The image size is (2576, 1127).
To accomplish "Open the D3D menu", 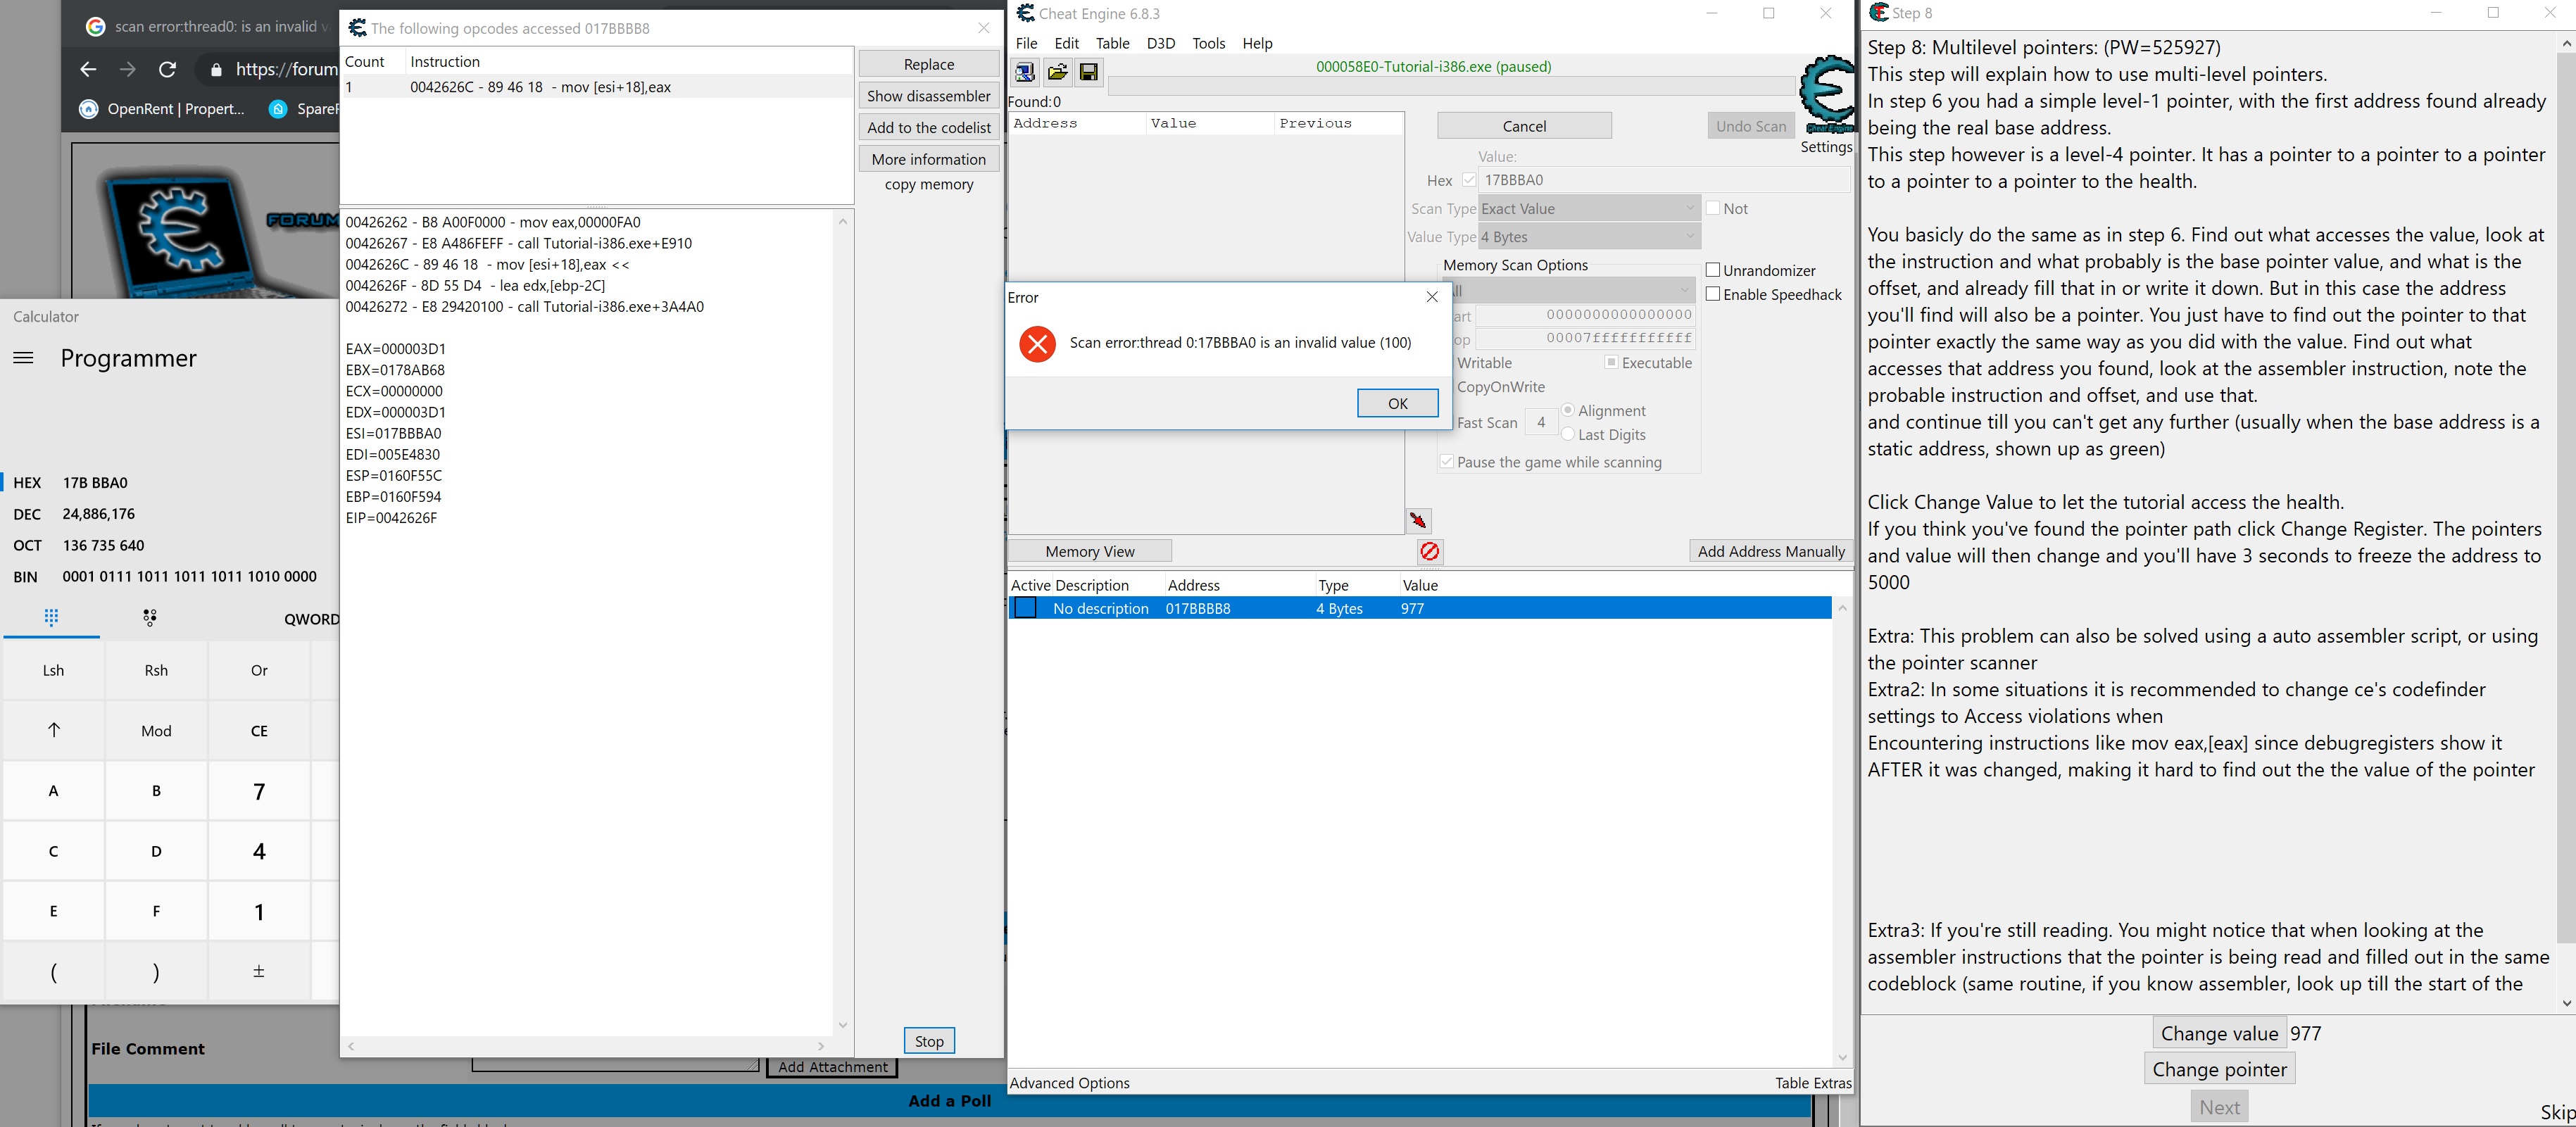I will 1160,43.
